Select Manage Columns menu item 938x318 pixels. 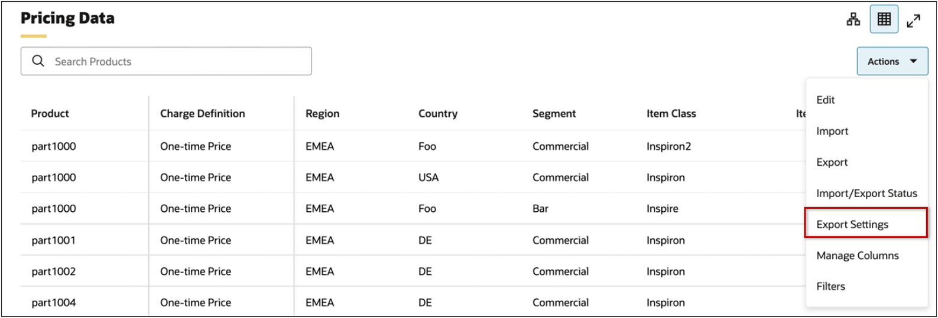click(857, 255)
